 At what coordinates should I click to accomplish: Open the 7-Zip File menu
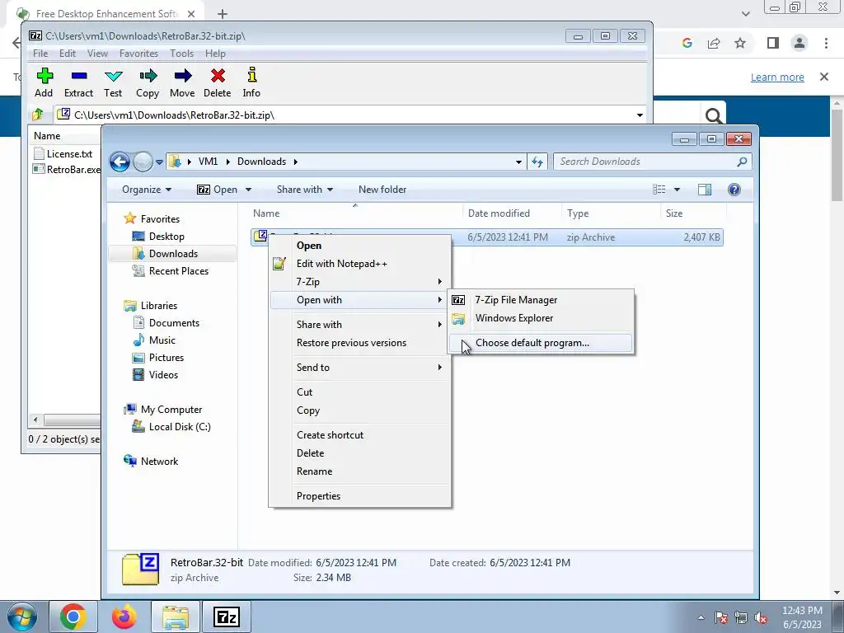[x=40, y=54]
